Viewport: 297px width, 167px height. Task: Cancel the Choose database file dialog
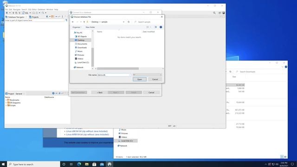pyautogui.click(x=155, y=79)
